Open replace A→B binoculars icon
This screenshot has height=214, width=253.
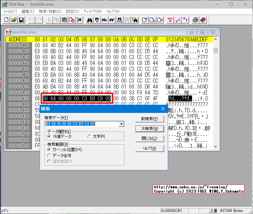pos(120,20)
